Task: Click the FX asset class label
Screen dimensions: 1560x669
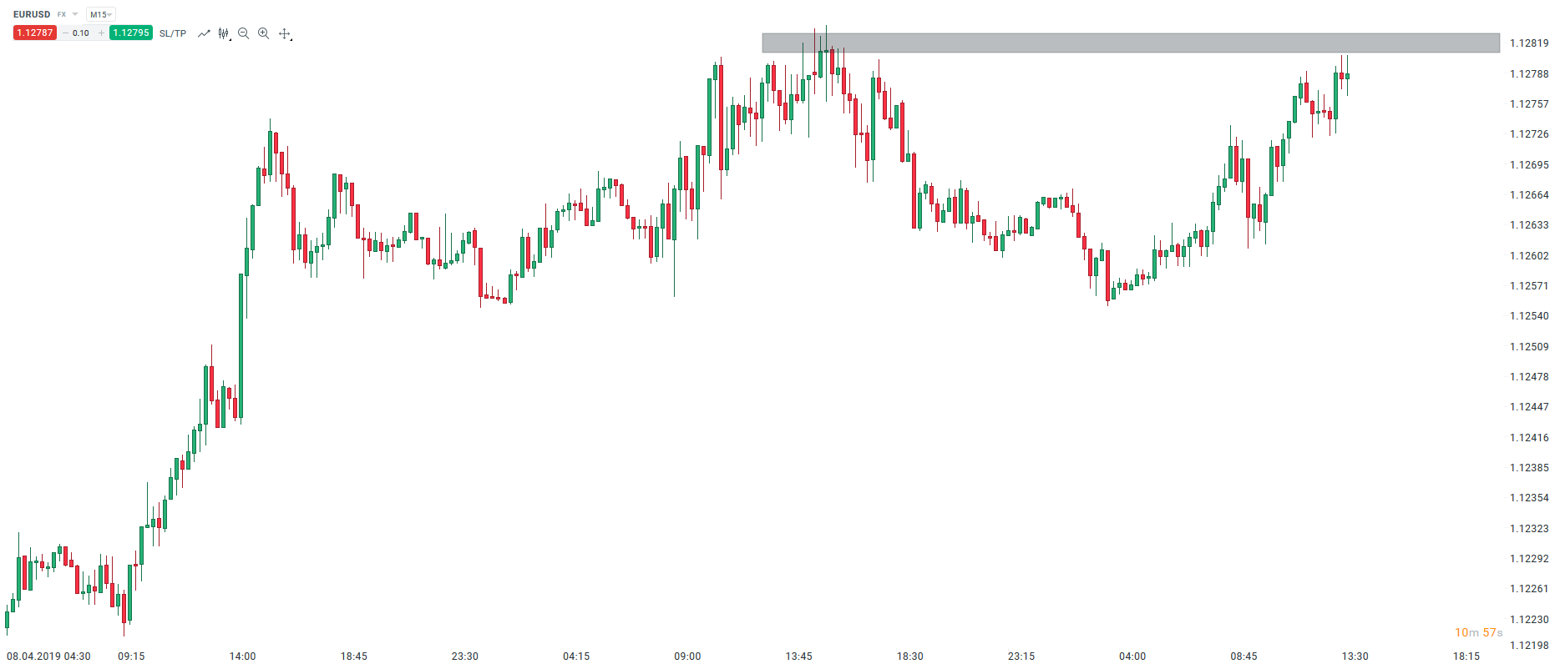Action: click(62, 14)
